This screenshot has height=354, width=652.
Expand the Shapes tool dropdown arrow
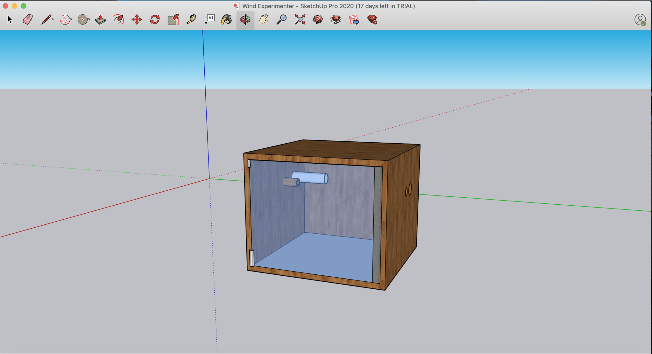pos(89,20)
